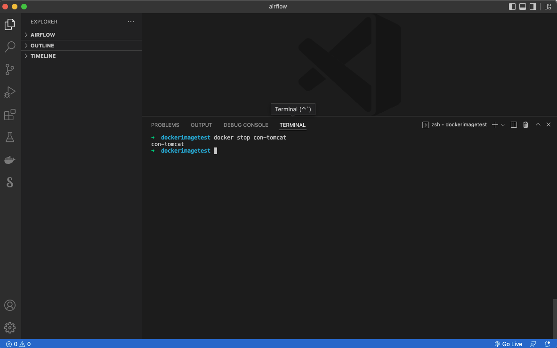Expand the TIMELINE section
The height and width of the screenshot is (348, 557).
(81, 56)
